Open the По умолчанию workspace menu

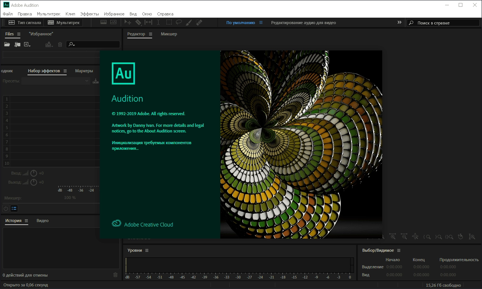pyautogui.click(x=261, y=23)
